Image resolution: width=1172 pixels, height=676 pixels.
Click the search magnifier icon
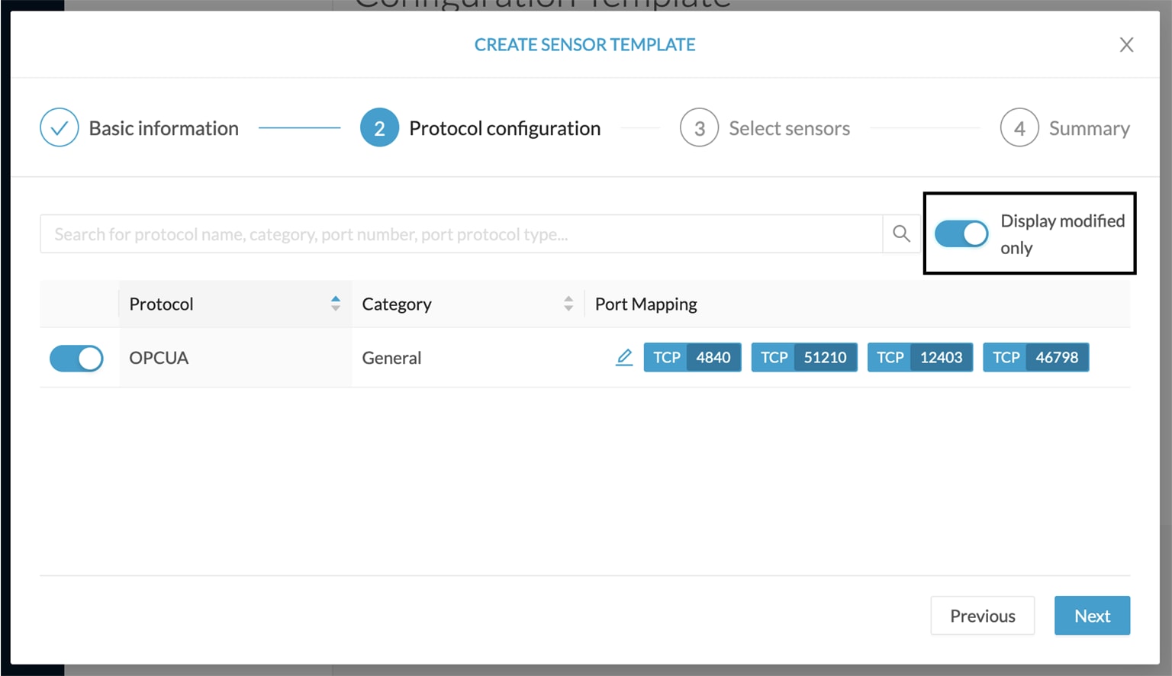click(x=901, y=233)
